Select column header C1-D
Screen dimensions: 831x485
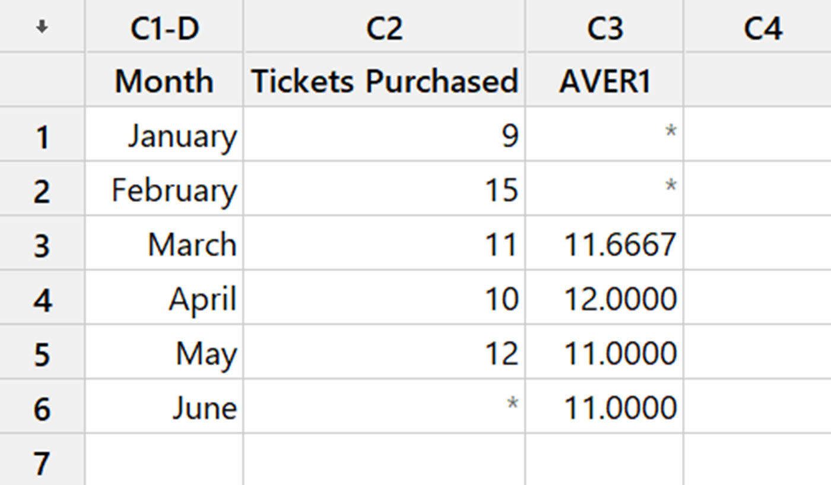(164, 27)
